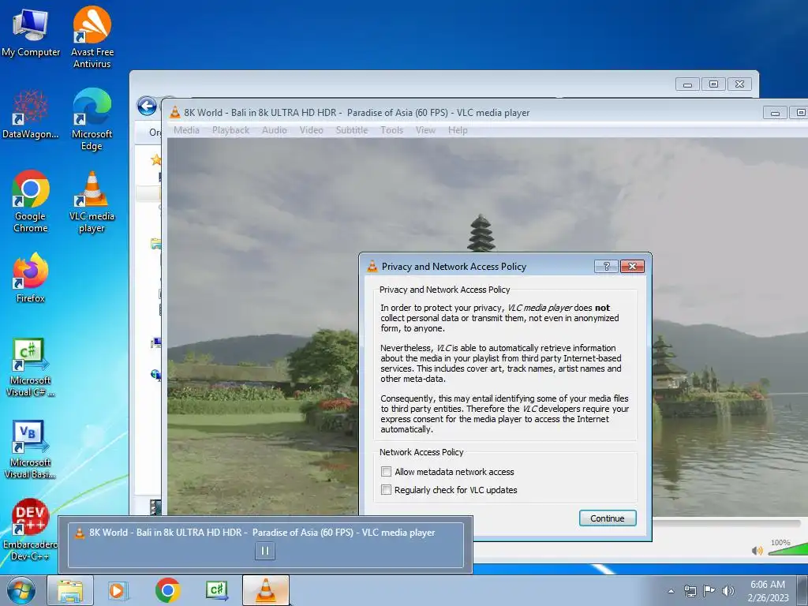The height and width of the screenshot is (606, 808).
Task: Launch Microsoft Edge desktop shortcut
Action: [92, 120]
